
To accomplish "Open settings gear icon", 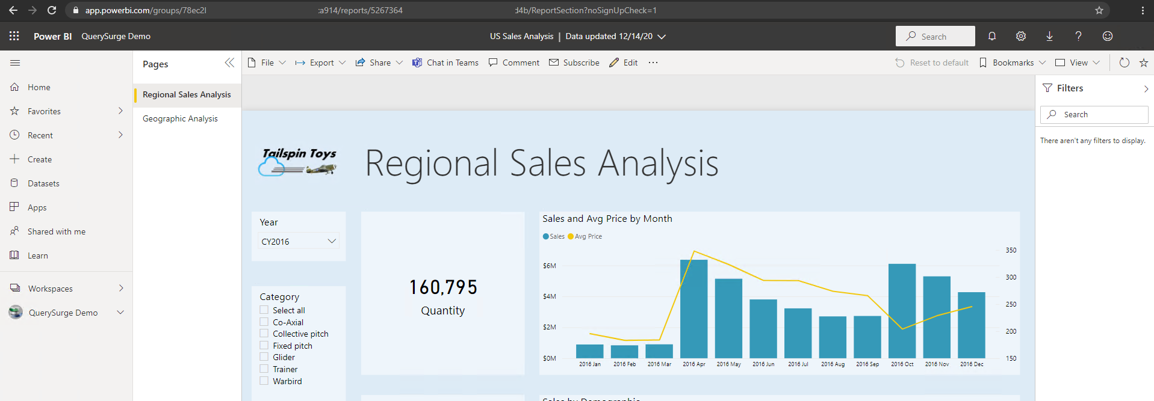I will (x=1021, y=36).
